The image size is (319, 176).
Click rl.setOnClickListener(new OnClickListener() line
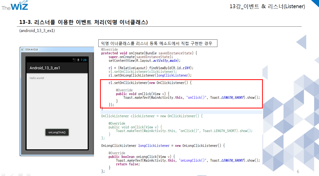coord(150,83)
